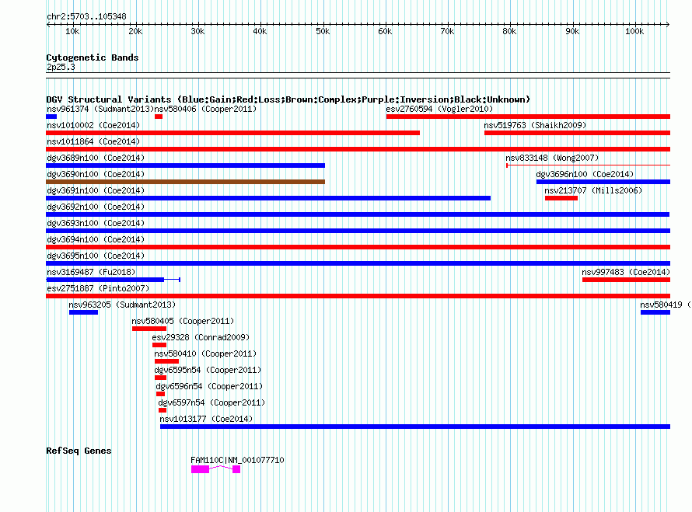The height and width of the screenshot is (512, 692).
Task: Open dgv6597n54 (Cooper2011) label
Action: pos(211,402)
